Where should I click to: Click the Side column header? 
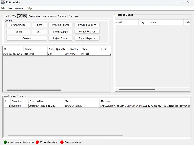[51, 49]
